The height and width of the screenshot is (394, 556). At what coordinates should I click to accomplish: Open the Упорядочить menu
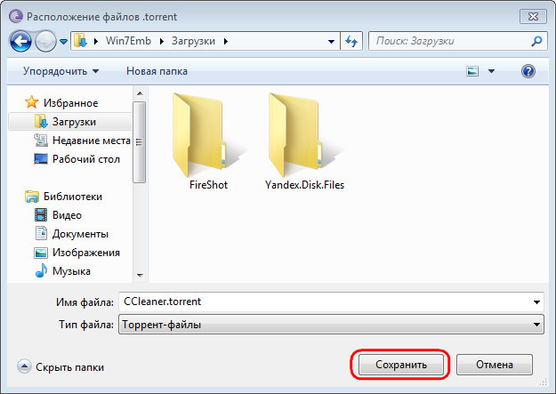pos(61,71)
